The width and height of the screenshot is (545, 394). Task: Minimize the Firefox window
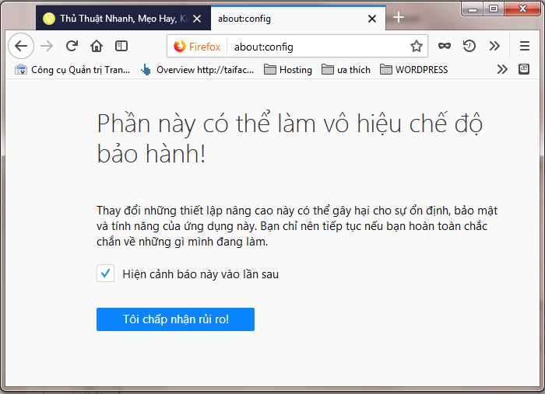(473, 9)
